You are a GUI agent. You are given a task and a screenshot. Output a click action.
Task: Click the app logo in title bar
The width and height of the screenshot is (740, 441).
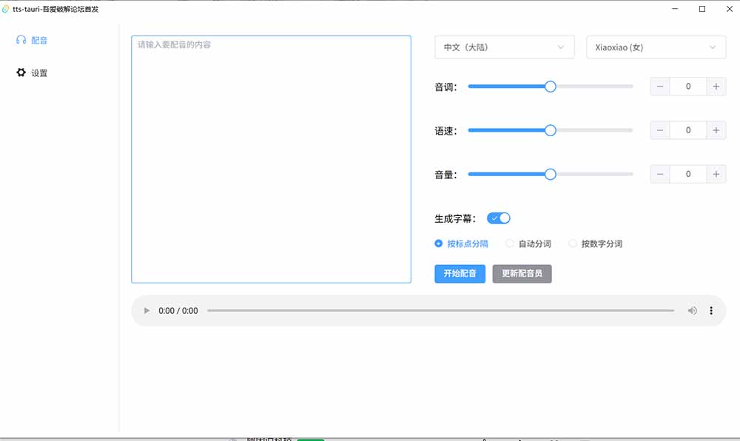(x=5, y=9)
